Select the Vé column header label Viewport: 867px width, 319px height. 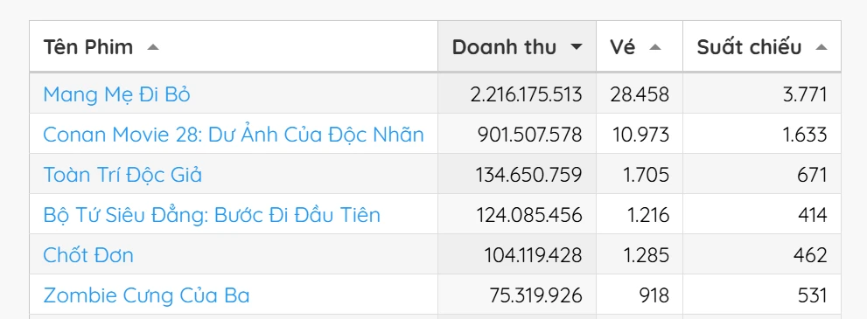(x=623, y=47)
